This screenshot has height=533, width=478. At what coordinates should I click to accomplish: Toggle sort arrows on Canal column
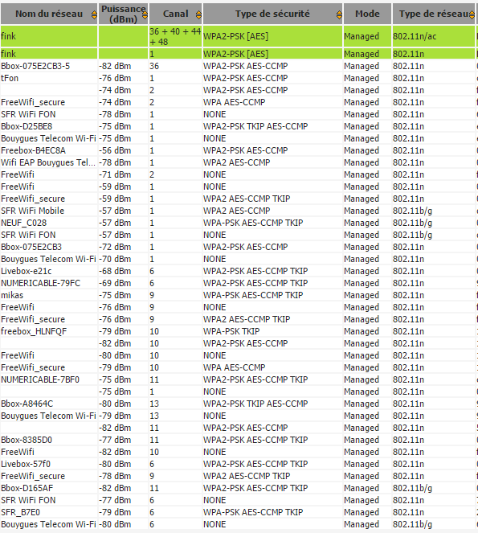click(198, 14)
